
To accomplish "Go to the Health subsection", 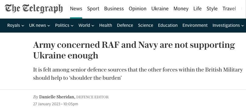I will 106,25.
